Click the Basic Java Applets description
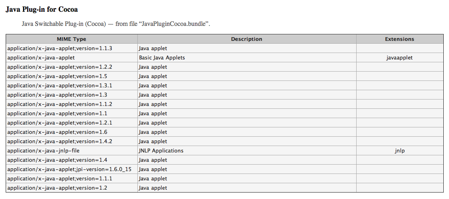This screenshot has width=449, height=199. pos(162,57)
